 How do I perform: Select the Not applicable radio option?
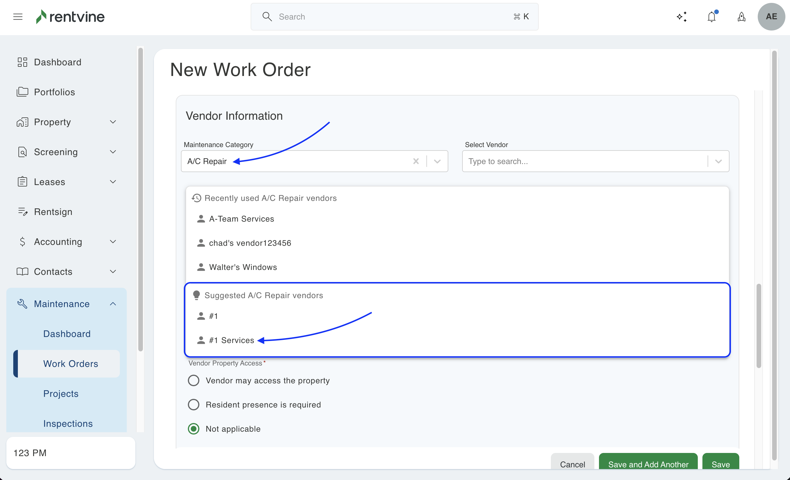coord(193,428)
